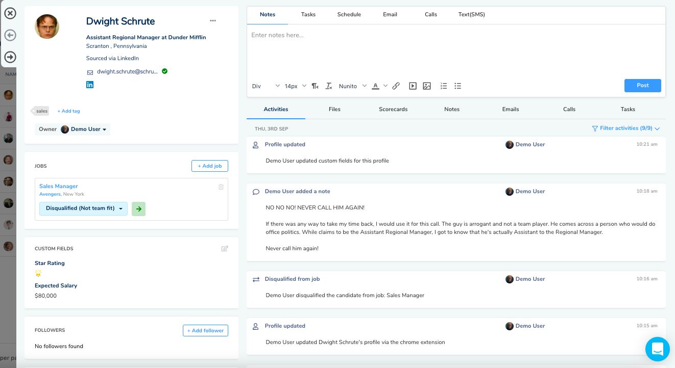This screenshot has width=675, height=368.
Task: Click + Add follower
Action: (205, 330)
